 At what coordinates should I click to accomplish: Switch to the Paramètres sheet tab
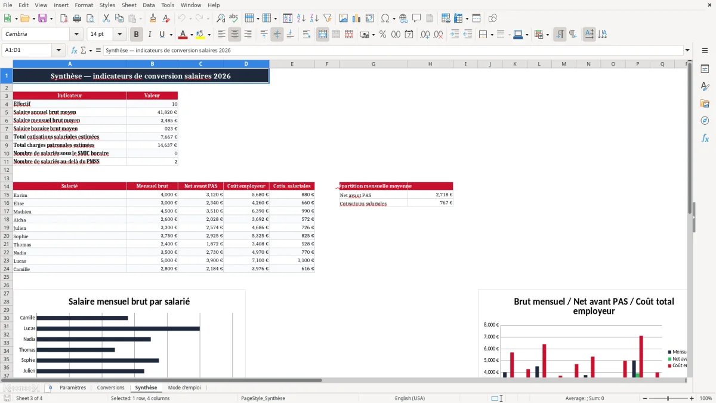(x=73, y=388)
